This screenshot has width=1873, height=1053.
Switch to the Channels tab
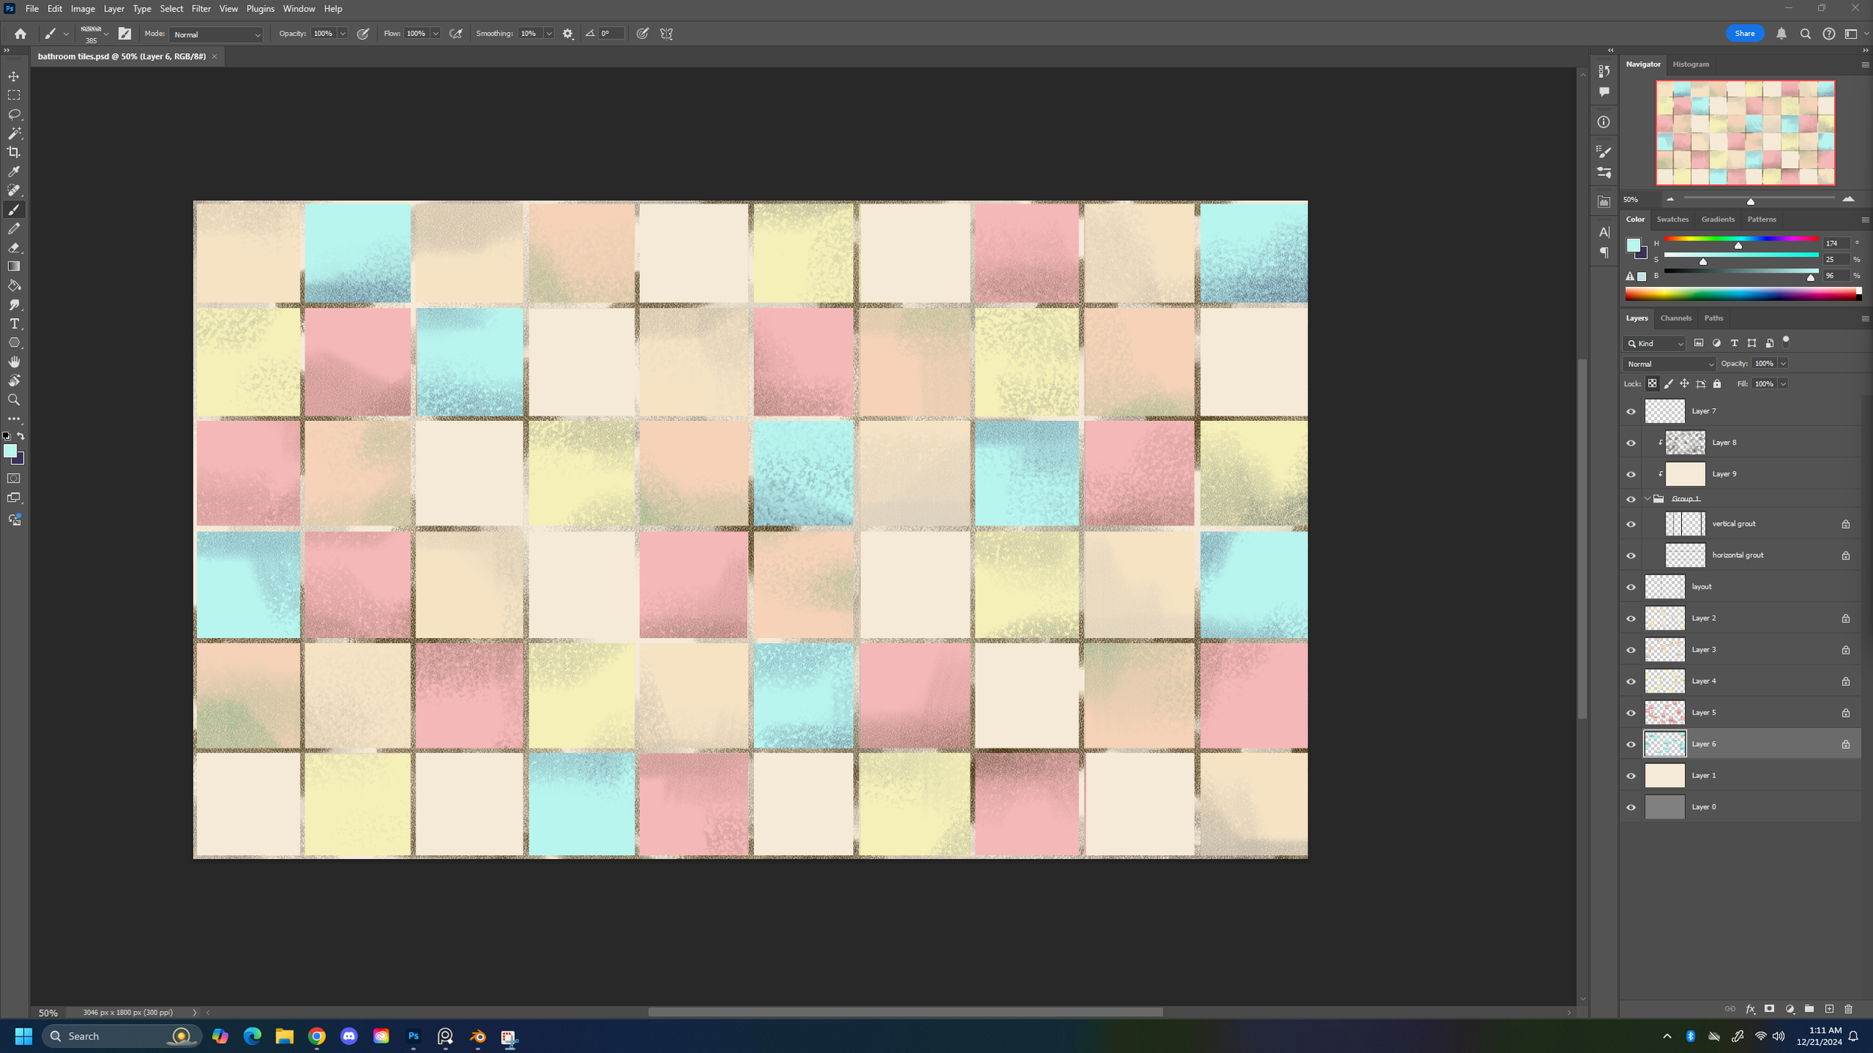1675,318
